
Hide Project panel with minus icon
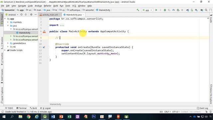tap(36, 15)
